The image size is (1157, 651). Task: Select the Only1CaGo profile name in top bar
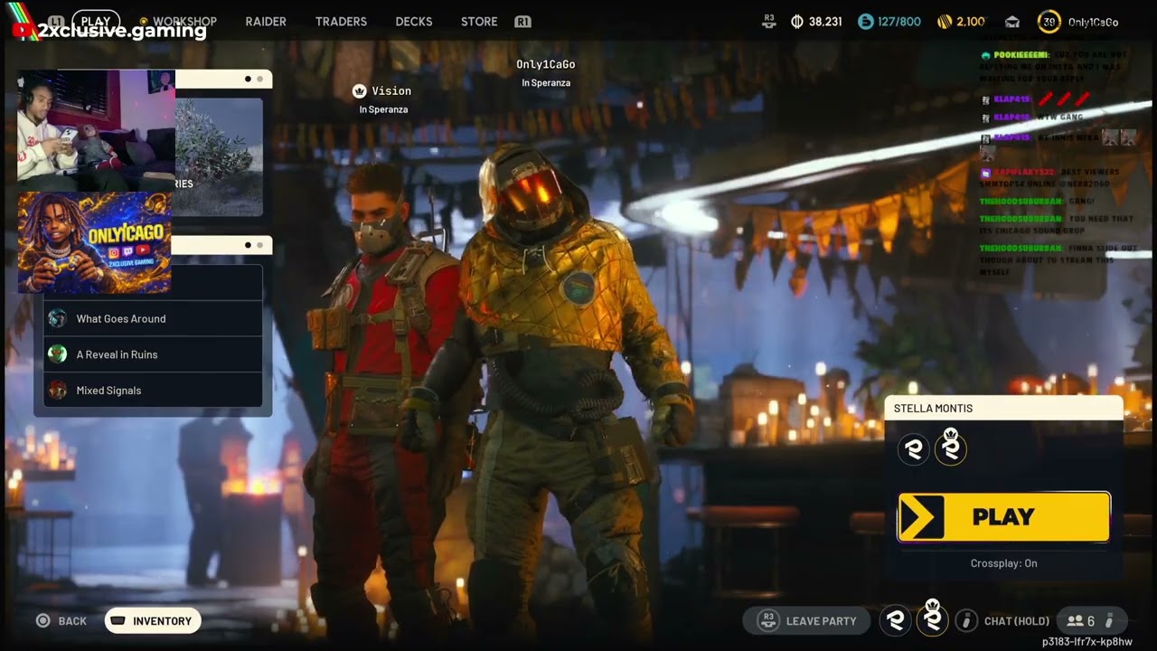click(1093, 22)
